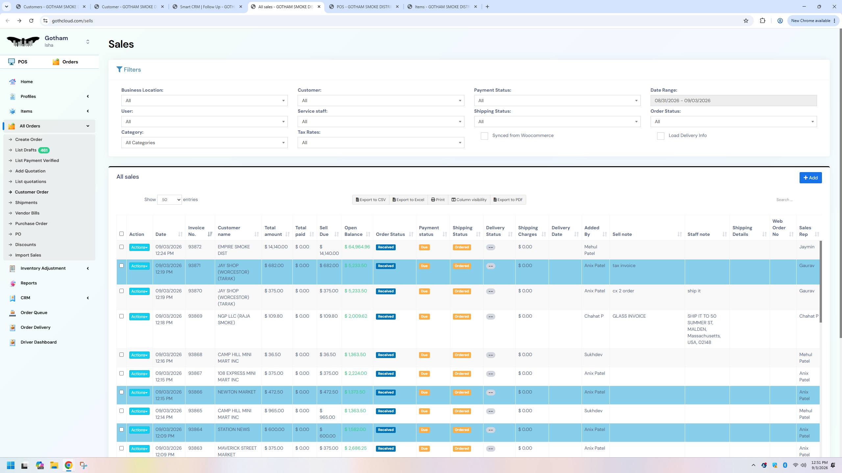Expand Actions menu for invoice 93869
Image resolution: width=842 pixels, height=473 pixels.
pos(139,317)
